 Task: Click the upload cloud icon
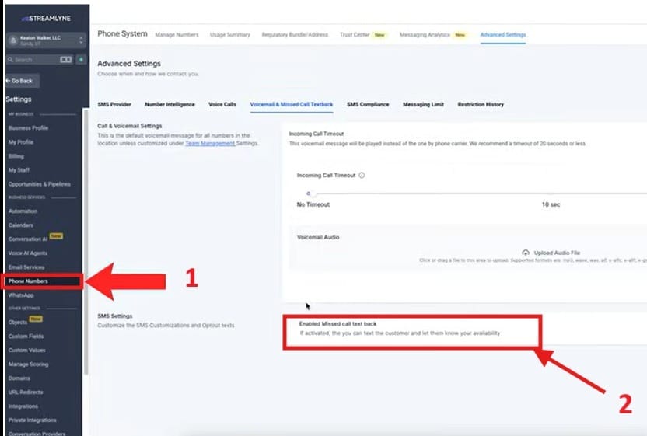(526, 253)
